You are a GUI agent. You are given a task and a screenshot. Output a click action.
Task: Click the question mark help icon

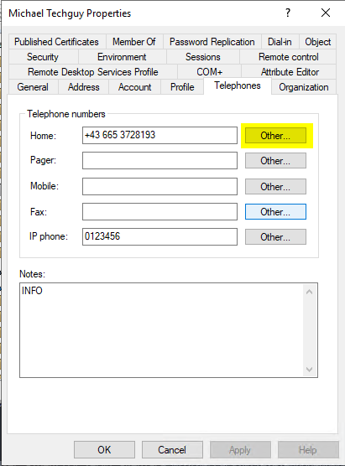(x=288, y=13)
